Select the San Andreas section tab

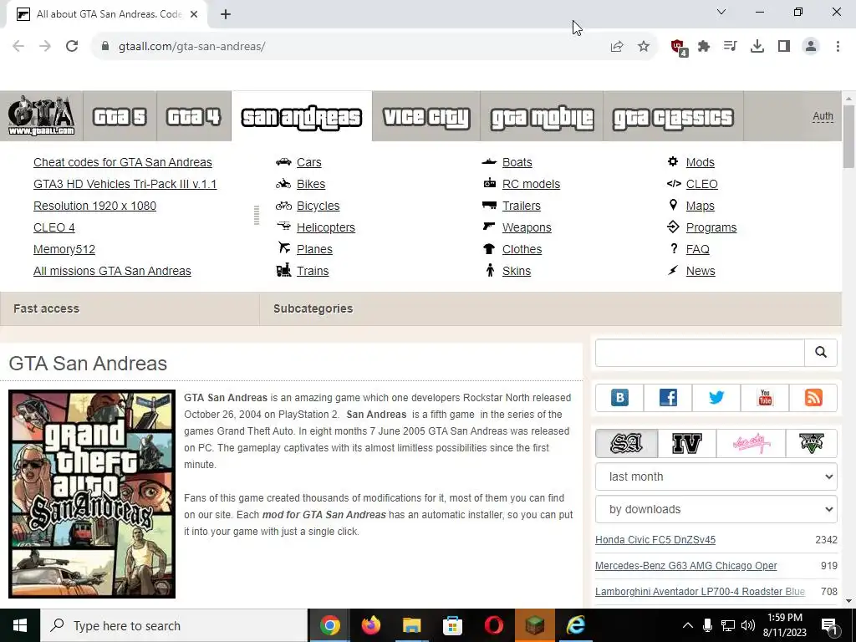(301, 116)
